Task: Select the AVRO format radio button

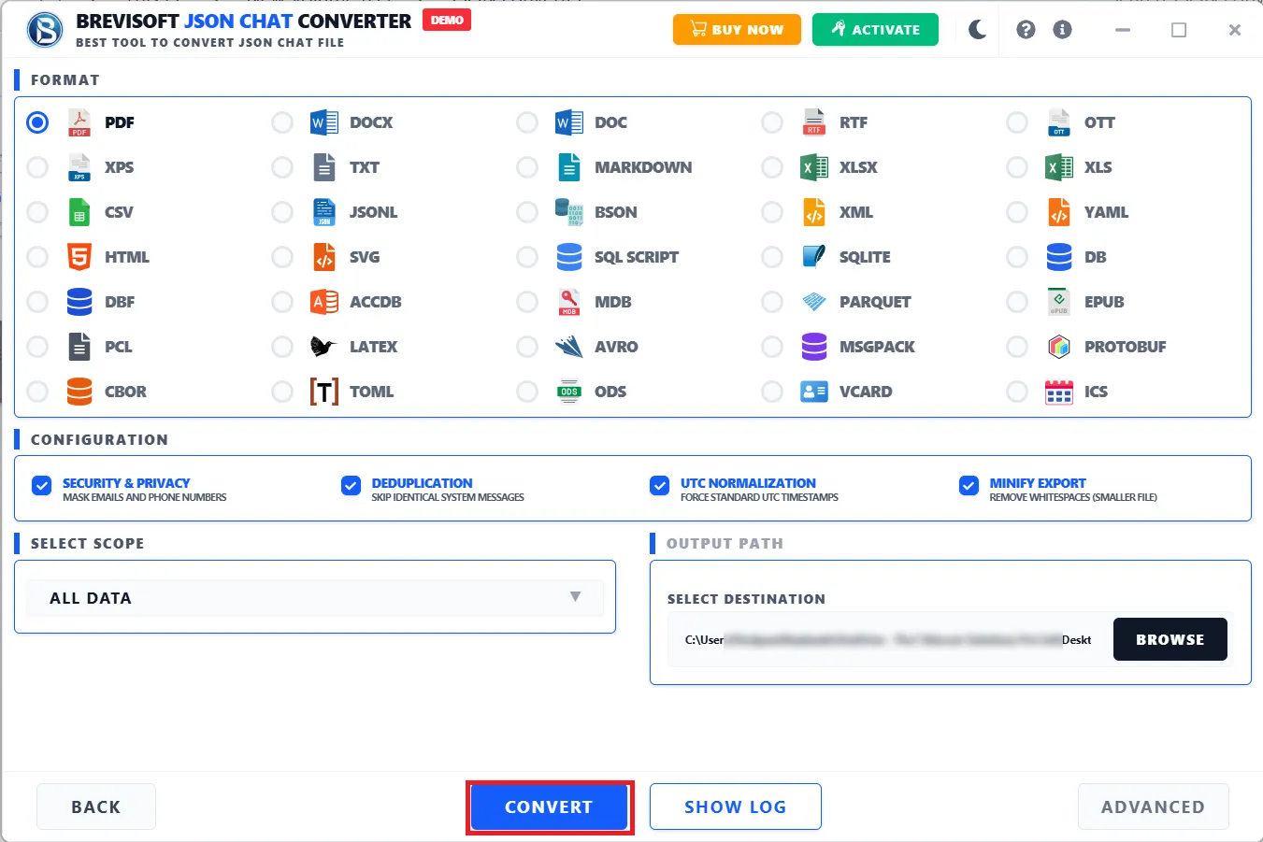Action: tap(527, 347)
